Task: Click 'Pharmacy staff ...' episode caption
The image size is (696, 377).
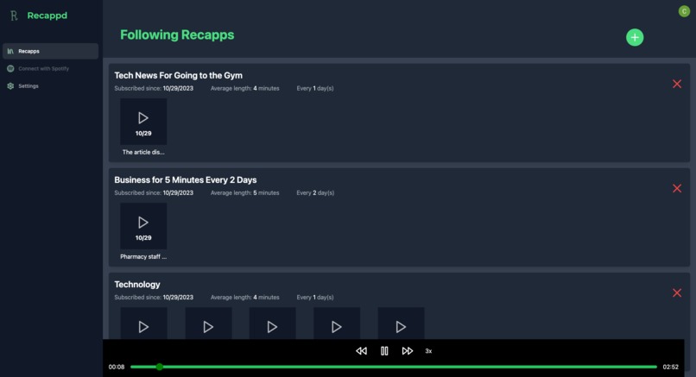Action: [143, 257]
